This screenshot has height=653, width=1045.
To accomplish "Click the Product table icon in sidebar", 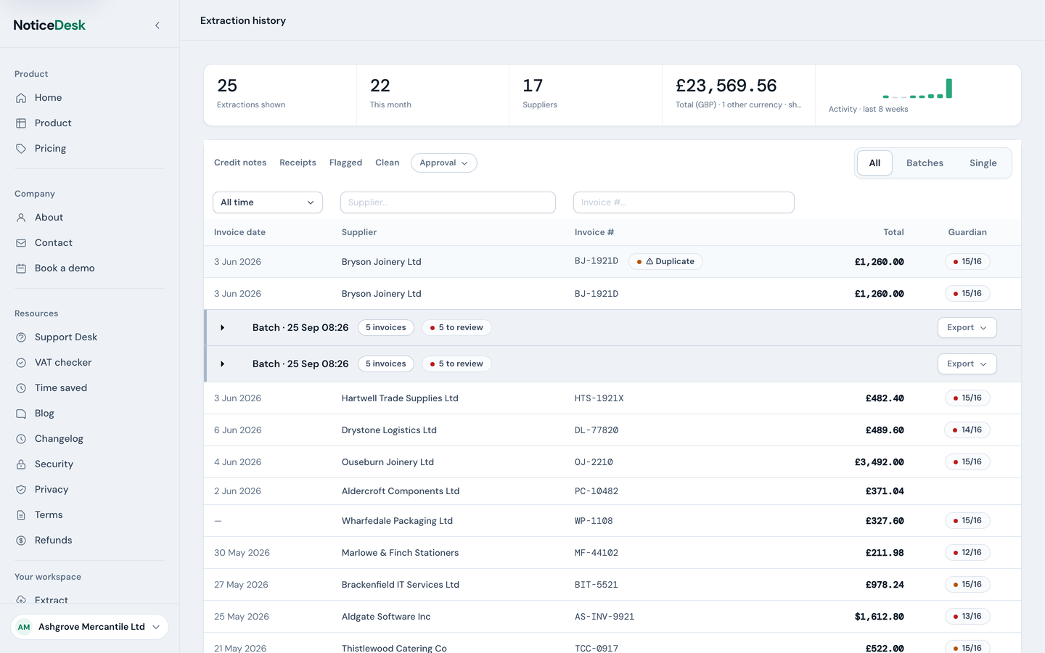I will (x=21, y=123).
